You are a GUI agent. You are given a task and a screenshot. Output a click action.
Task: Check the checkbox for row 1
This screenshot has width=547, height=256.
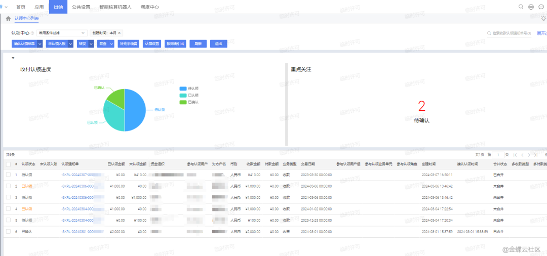8,175
